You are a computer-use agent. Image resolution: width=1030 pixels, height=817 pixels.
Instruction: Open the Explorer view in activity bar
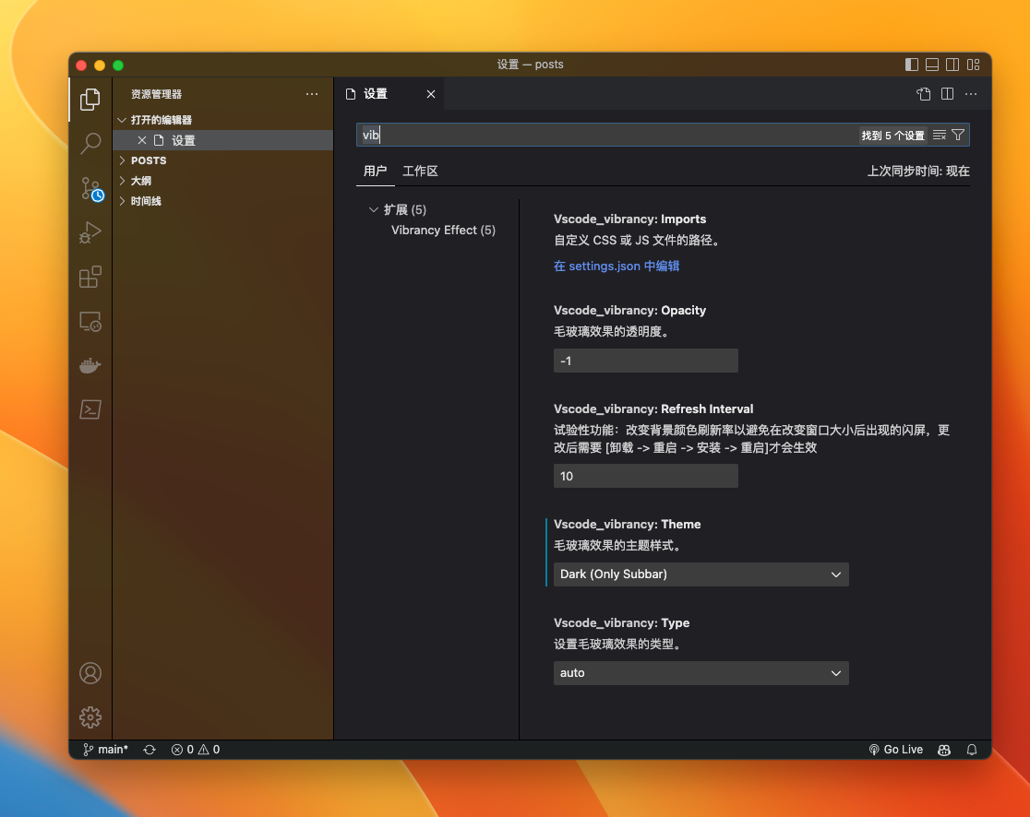(90, 99)
